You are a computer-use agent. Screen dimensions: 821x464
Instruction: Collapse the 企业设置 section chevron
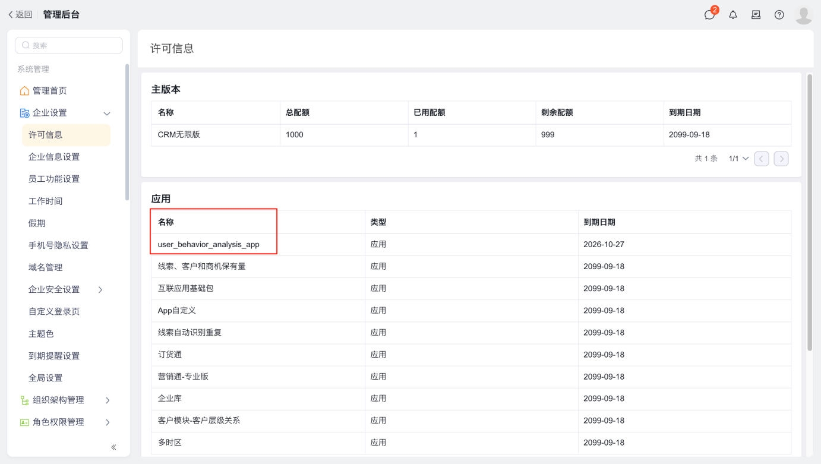point(107,113)
